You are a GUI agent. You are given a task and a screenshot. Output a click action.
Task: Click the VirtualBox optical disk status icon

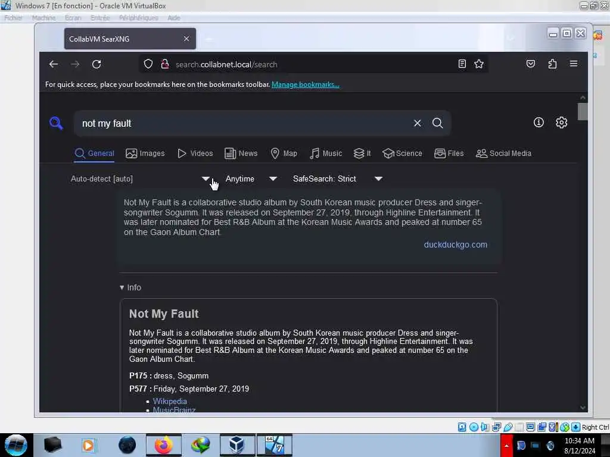tap(474, 427)
